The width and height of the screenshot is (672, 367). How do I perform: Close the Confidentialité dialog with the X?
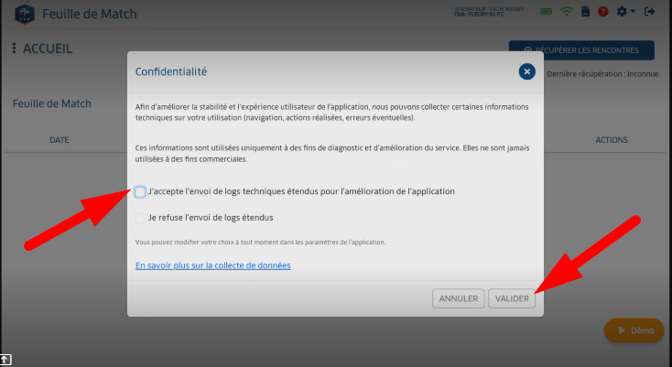(526, 71)
